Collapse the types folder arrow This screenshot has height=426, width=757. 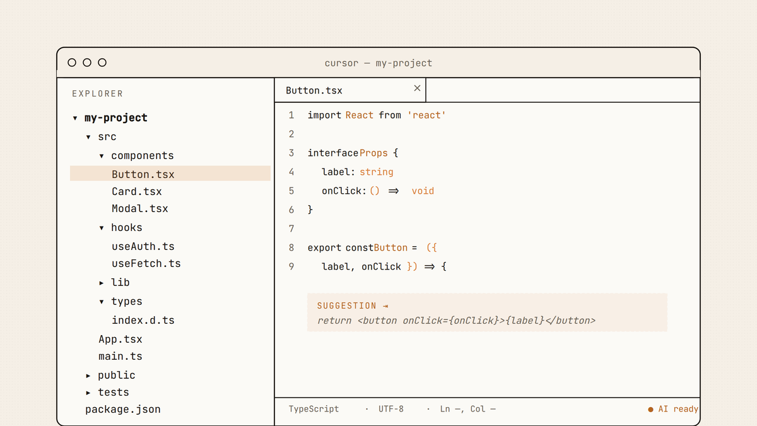coord(102,302)
